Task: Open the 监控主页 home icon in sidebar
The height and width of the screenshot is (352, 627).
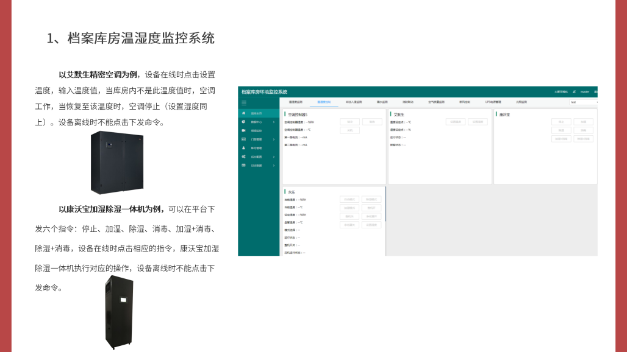Action: (243, 113)
